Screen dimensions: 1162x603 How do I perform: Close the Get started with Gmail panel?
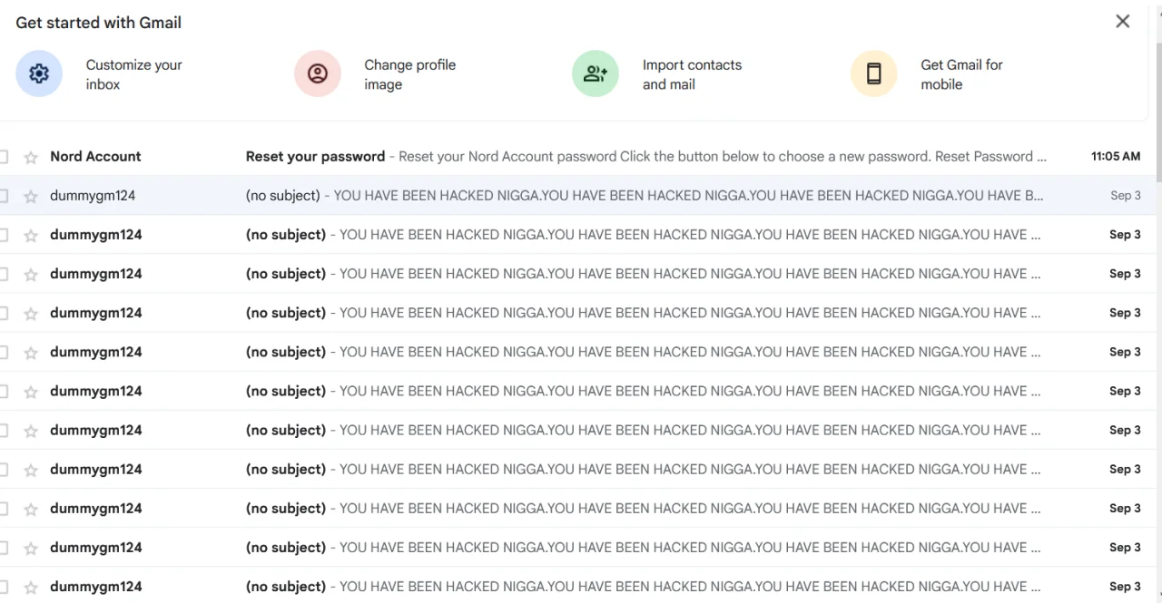point(1123,21)
